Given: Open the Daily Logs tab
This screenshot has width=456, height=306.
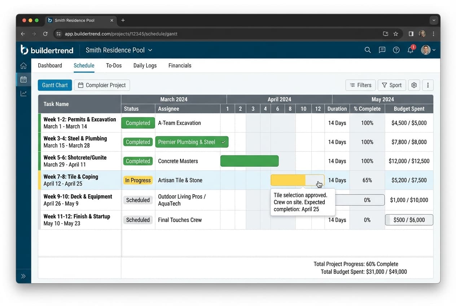Looking at the screenshot, I should pos(144,65).
